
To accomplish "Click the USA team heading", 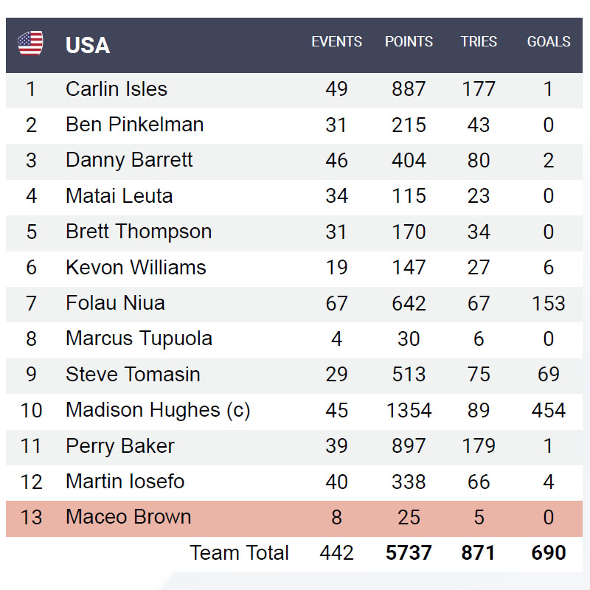I will (88, 45).
